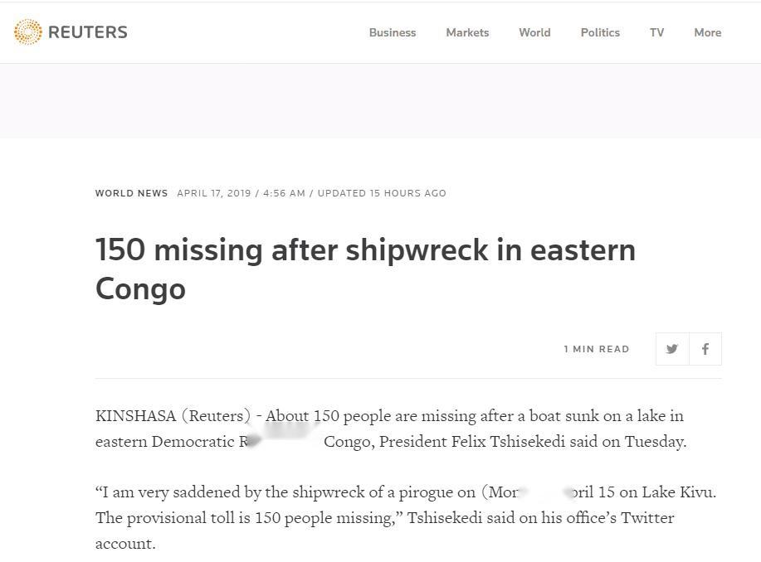This screenshot has width=761, height=562.
Task: Click the Reuters dotted circle logo
Action: coord(28,32)
